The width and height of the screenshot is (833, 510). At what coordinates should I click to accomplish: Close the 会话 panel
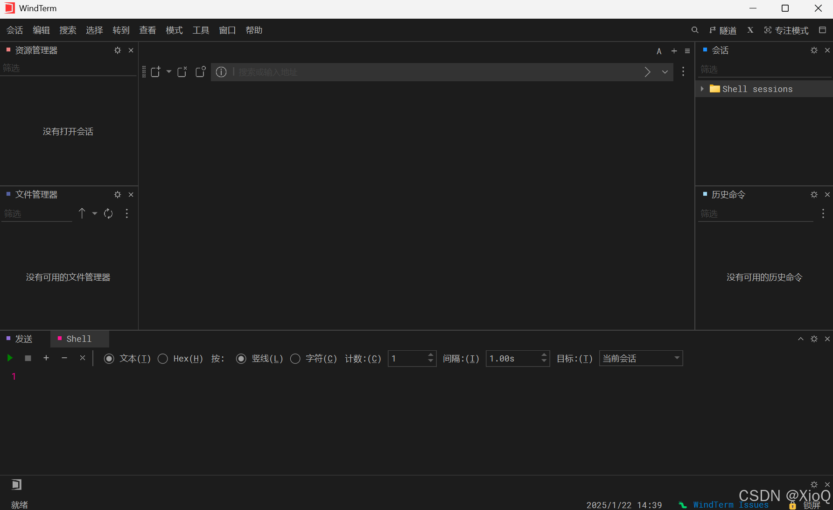coord(827,50)
